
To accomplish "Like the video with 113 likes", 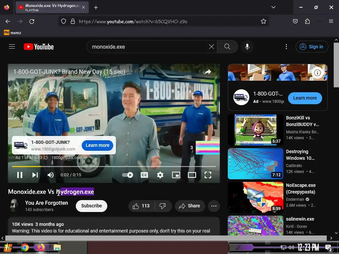I will pyautogui.click(x=141, y=206).
